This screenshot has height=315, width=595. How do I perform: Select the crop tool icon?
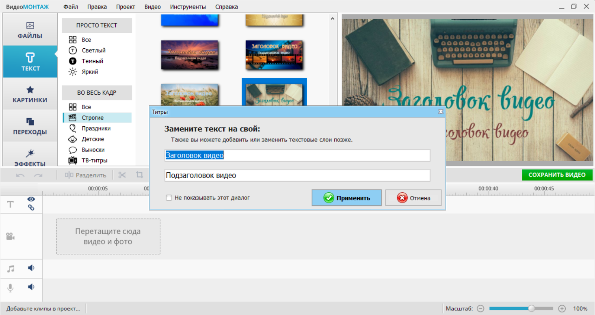click(139, 175)
